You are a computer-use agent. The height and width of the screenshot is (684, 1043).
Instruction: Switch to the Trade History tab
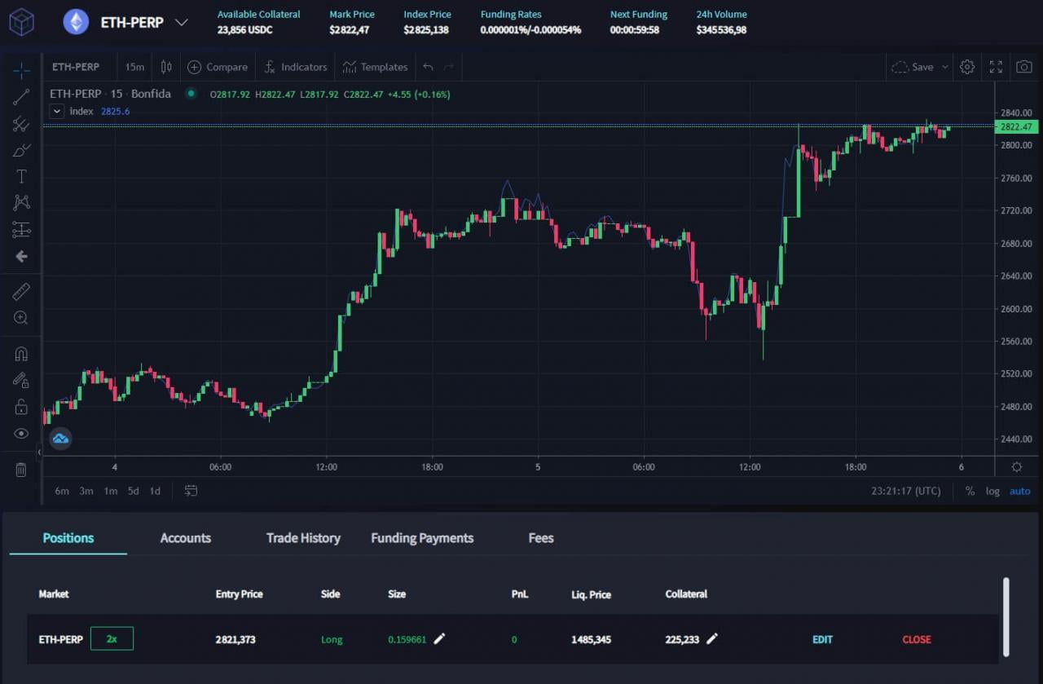tap(303, 538)
